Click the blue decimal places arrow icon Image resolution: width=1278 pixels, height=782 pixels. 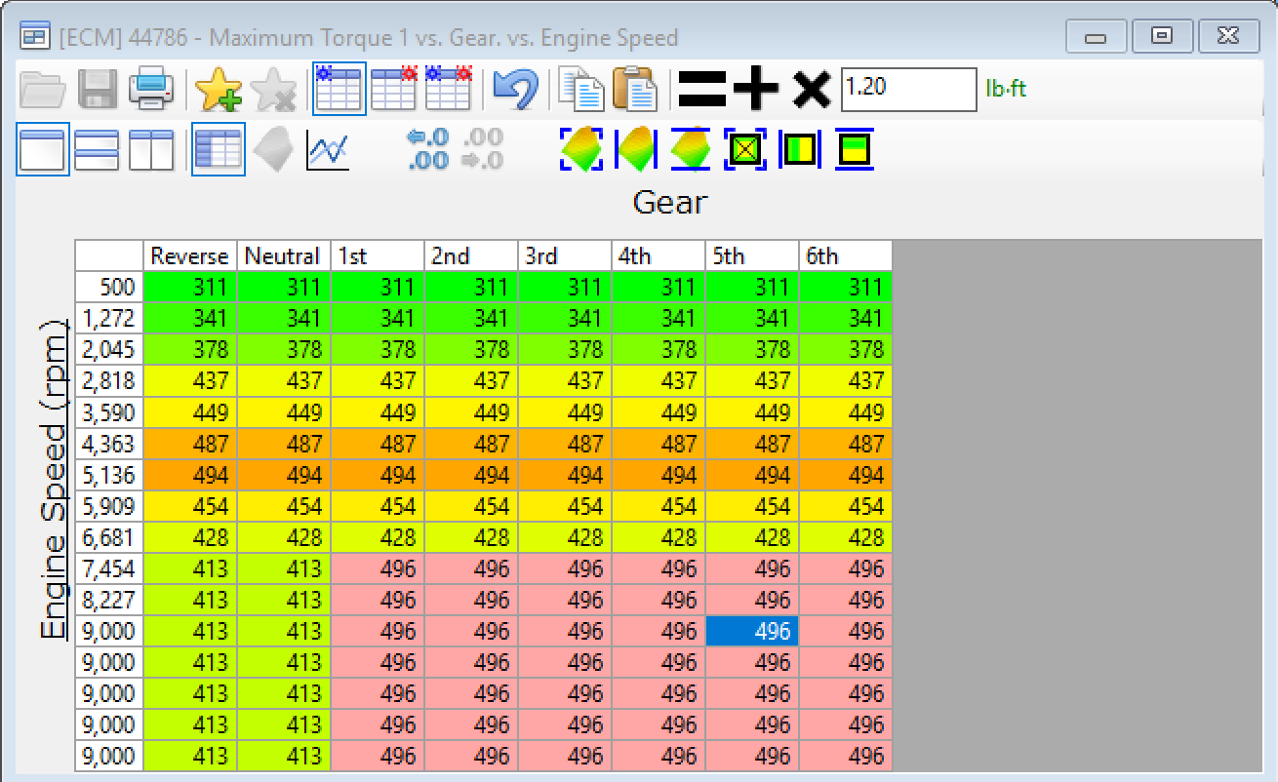point(427,149)
